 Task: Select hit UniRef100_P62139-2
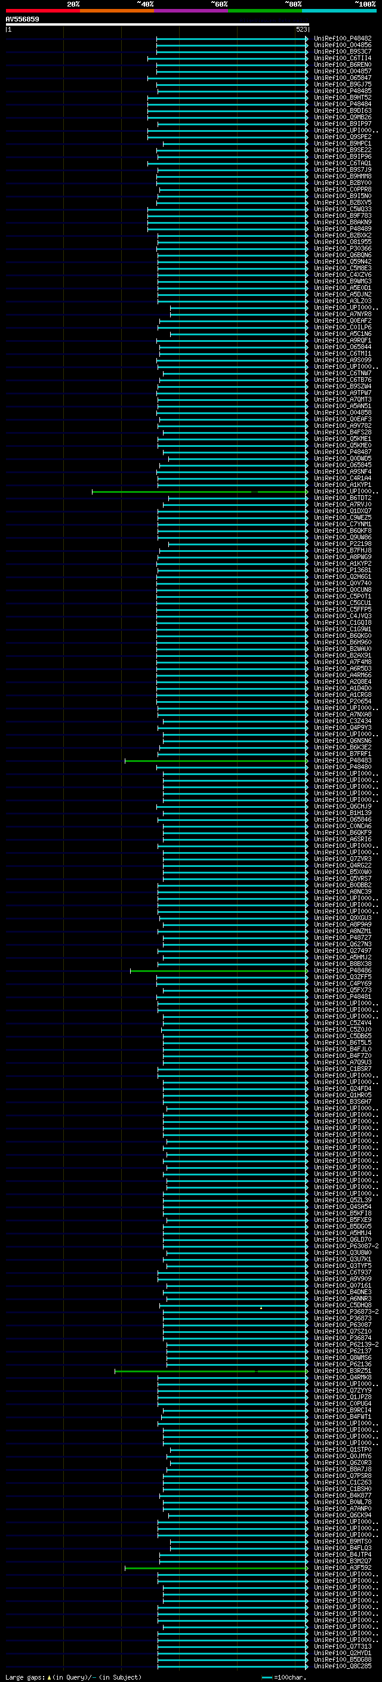(346, 1344)
